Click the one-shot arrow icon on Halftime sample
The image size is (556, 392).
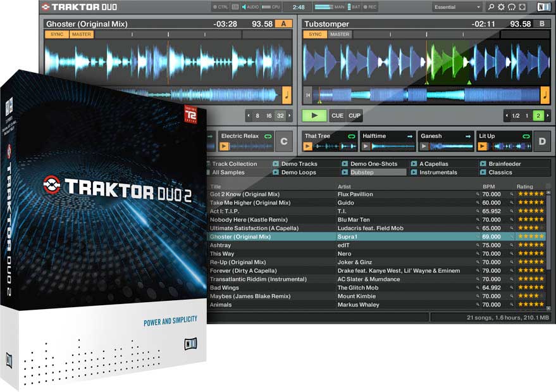410,136
